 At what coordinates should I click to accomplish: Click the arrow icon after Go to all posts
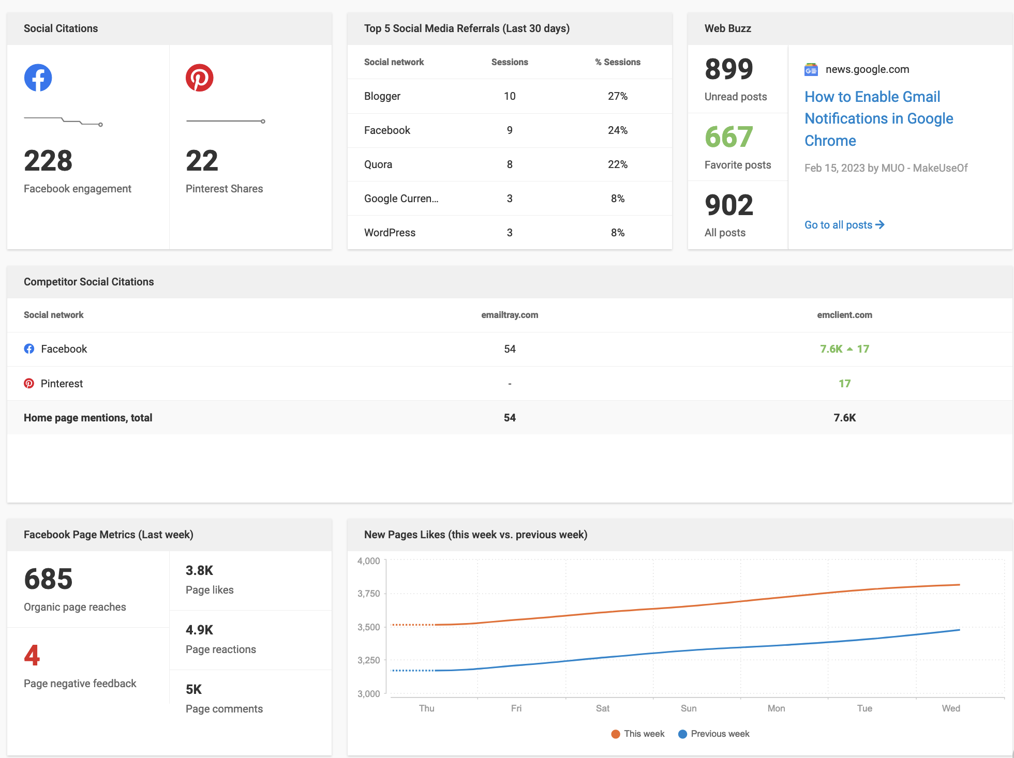coord(881,224)
